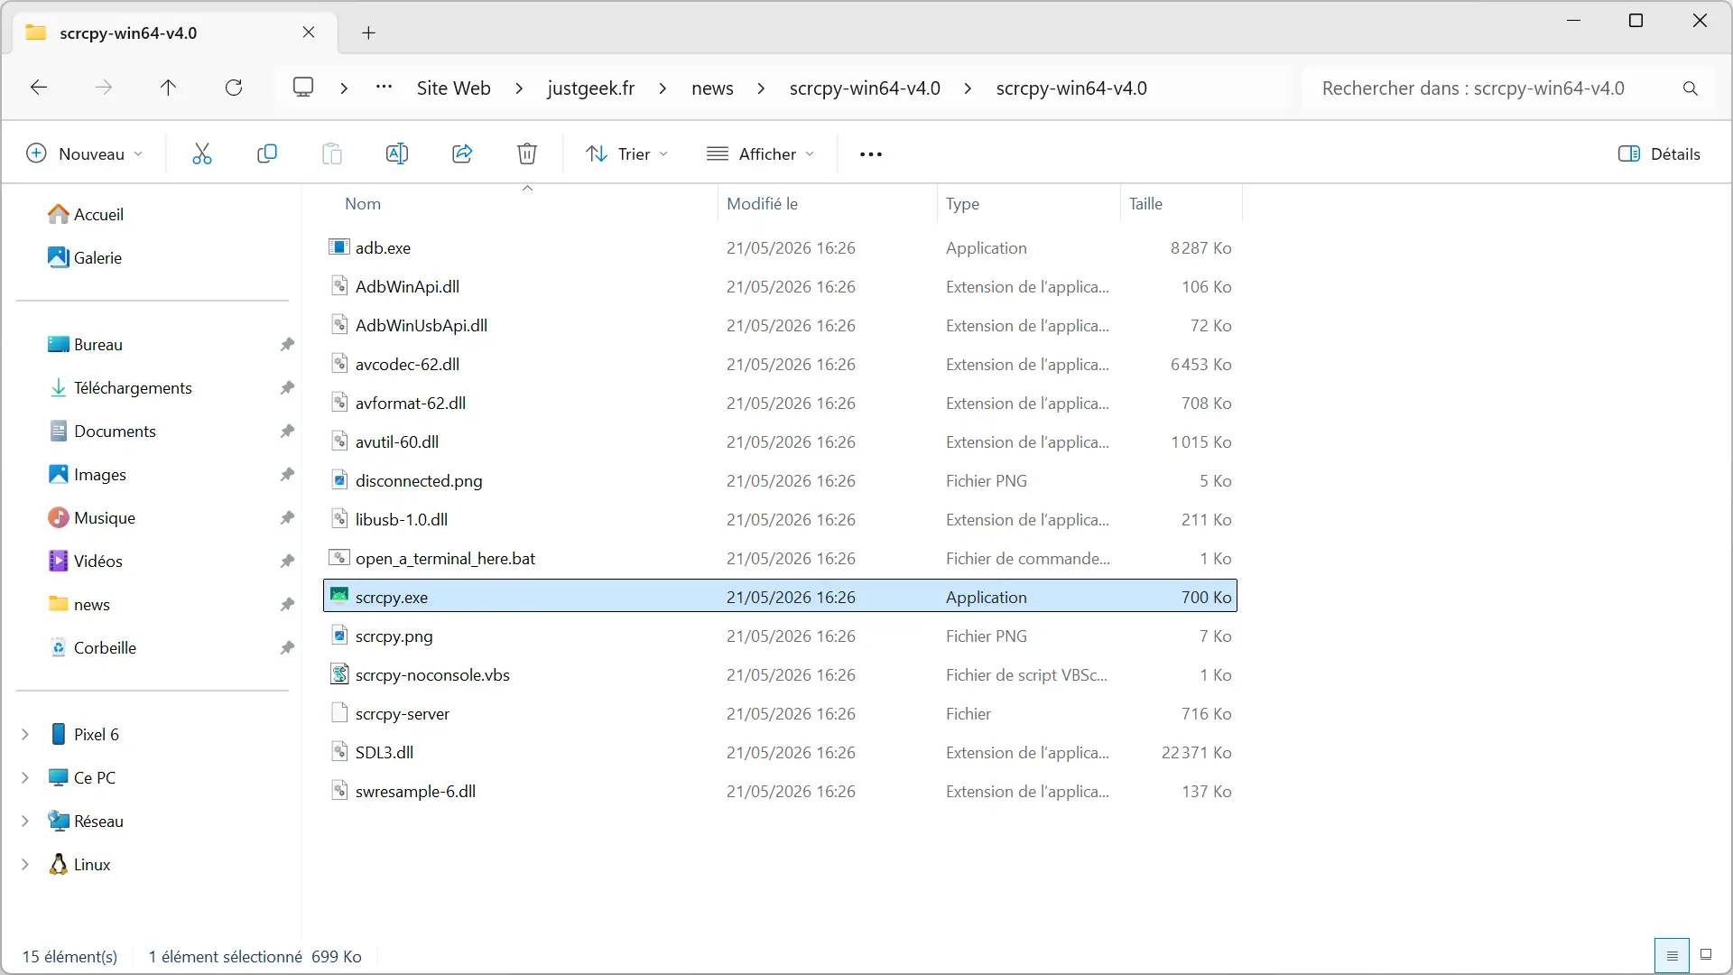Click the Paste clipboard icon

point(332,154)
